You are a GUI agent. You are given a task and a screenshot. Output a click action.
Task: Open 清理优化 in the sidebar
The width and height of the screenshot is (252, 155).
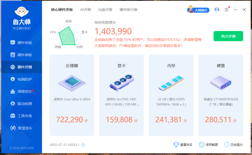[x=21, y=91]
